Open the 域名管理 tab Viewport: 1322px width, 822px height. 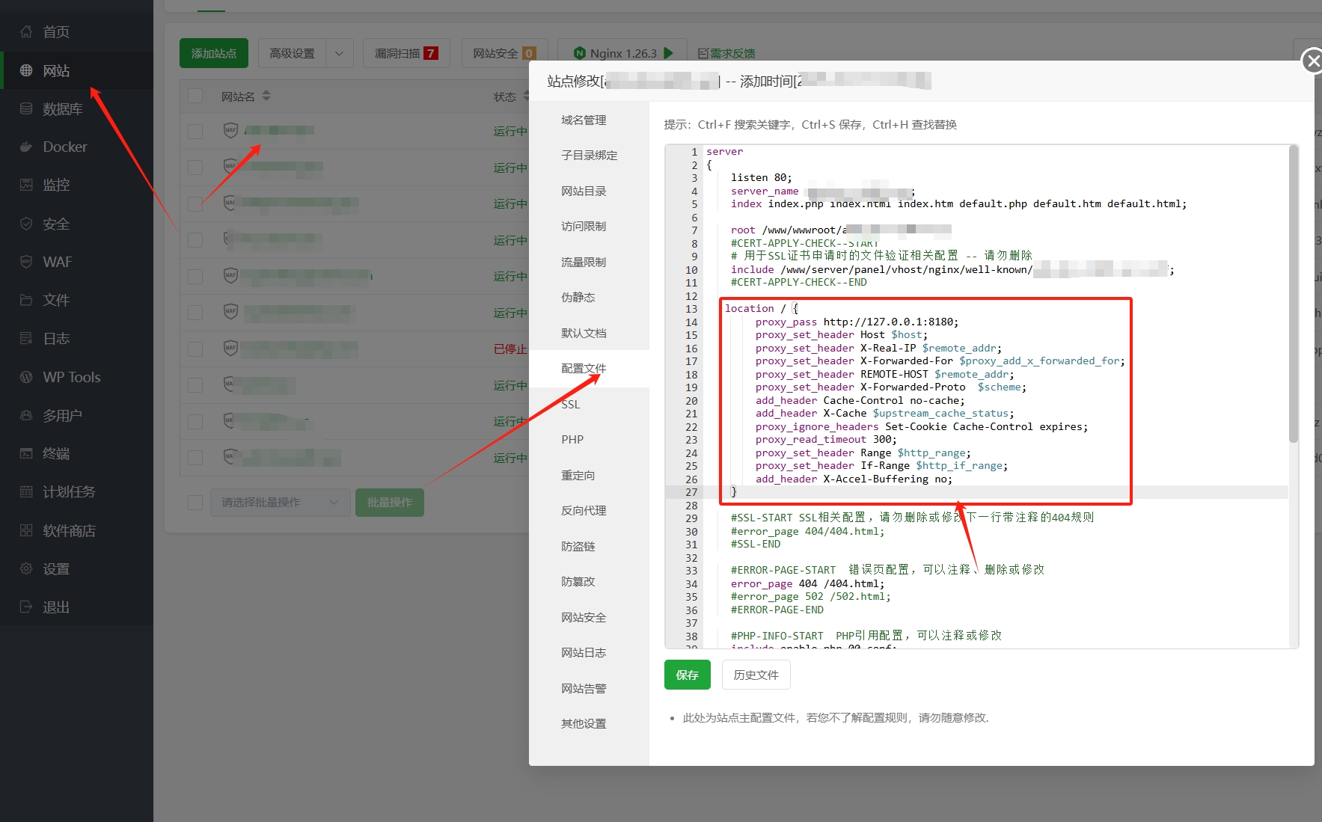point(584,120)
